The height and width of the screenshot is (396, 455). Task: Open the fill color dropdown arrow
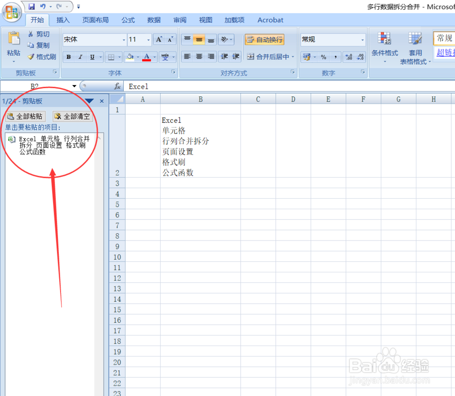click(x=138, y=57)
